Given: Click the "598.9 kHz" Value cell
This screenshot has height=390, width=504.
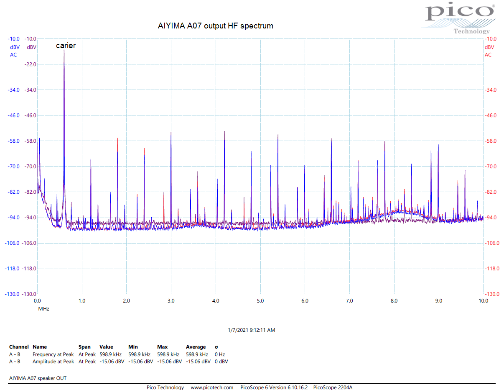Looking at the screenshot, I should coord(110,354).
